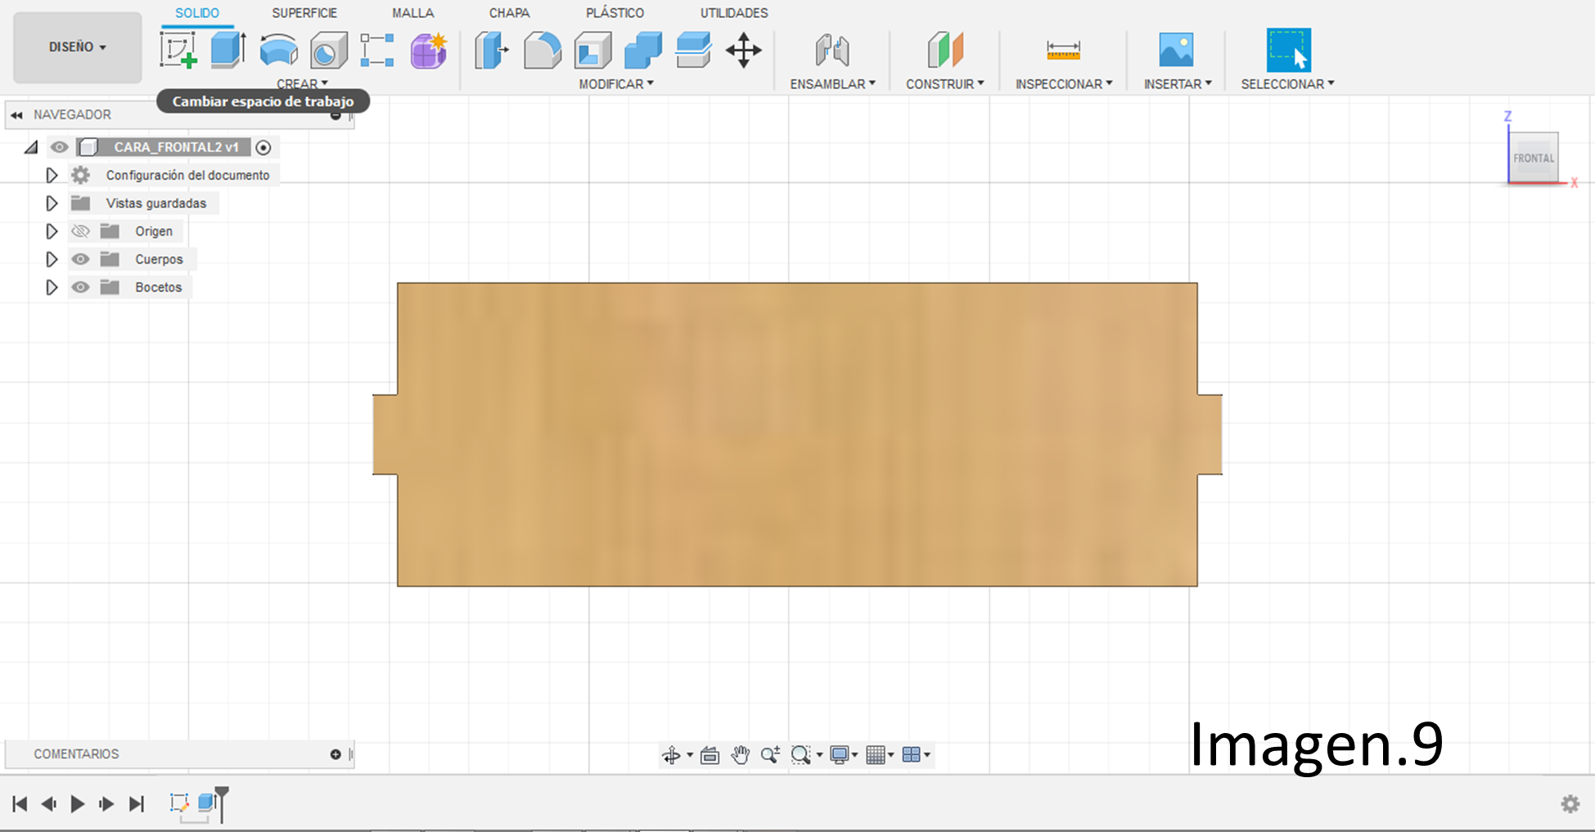Screen dimensions: 1595x832
Task: Switch to the SUPERFICIE tab
Action: click(304, 12)
